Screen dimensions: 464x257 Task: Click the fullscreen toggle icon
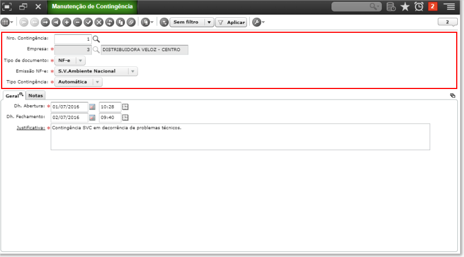click(x=7, y=7)
